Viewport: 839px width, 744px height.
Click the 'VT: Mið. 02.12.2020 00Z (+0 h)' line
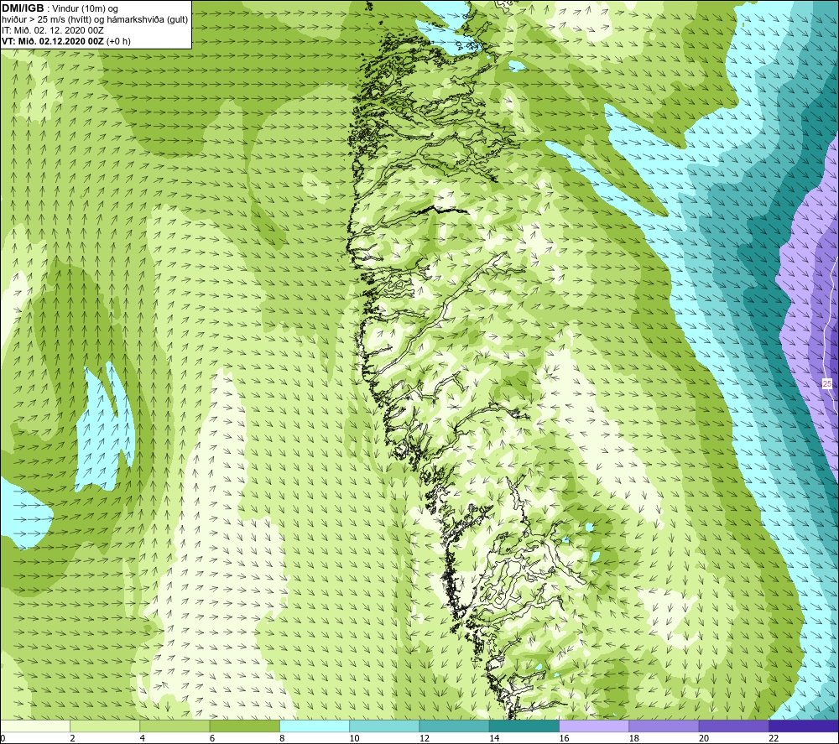click(x=65, y=40)
